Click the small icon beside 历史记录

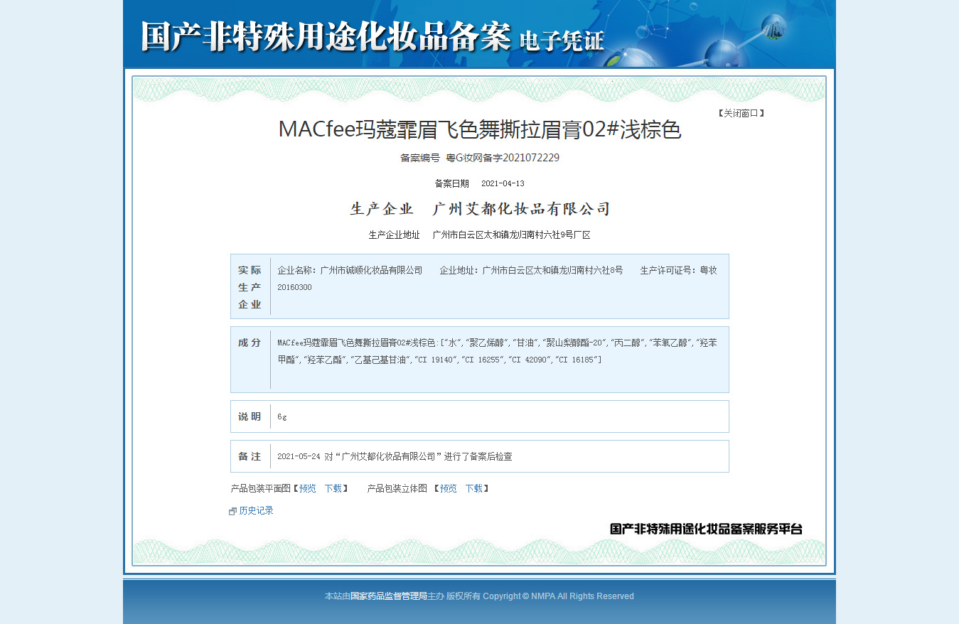click(232, 511)
